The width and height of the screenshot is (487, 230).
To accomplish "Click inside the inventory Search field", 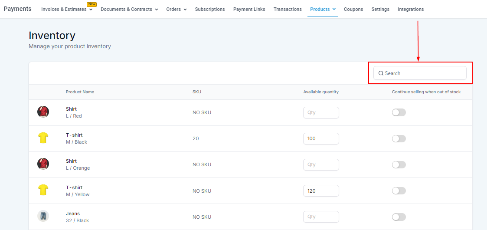I will pos(420,73).
